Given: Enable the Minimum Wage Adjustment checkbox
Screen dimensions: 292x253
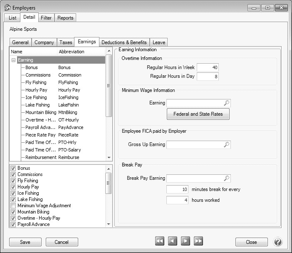Looking at the screenshot, I should pos(14,206).
